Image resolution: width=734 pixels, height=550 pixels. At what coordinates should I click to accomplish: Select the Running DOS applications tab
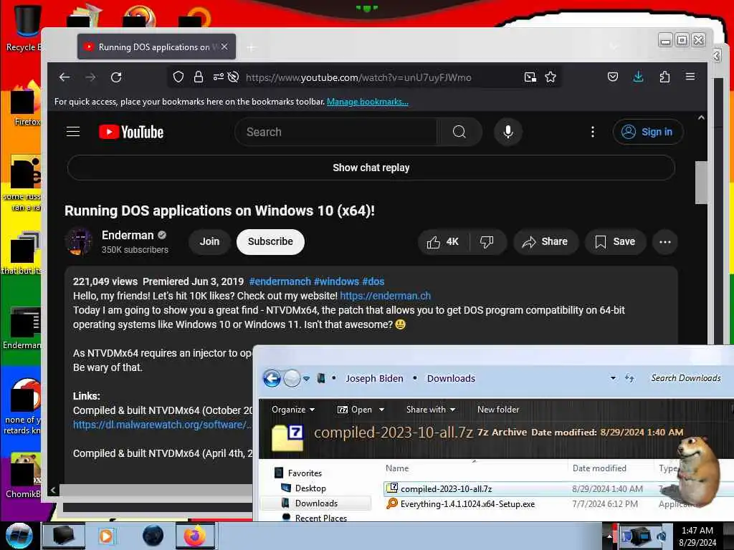pos(156,47)
